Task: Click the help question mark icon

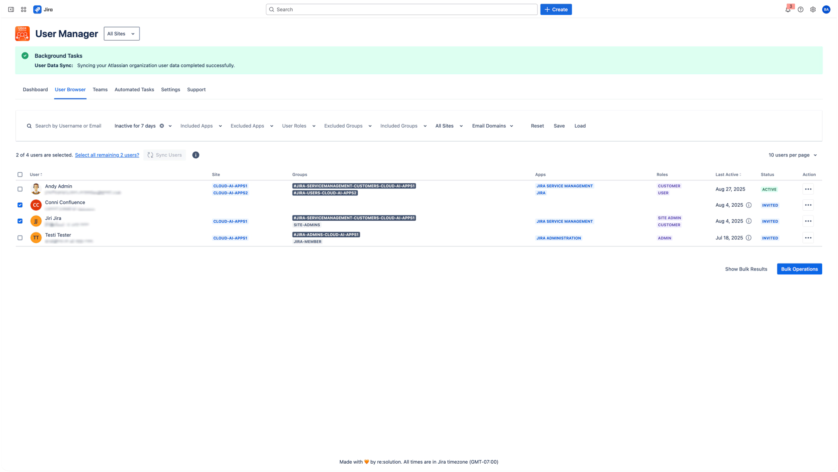Action: (800, 10)
